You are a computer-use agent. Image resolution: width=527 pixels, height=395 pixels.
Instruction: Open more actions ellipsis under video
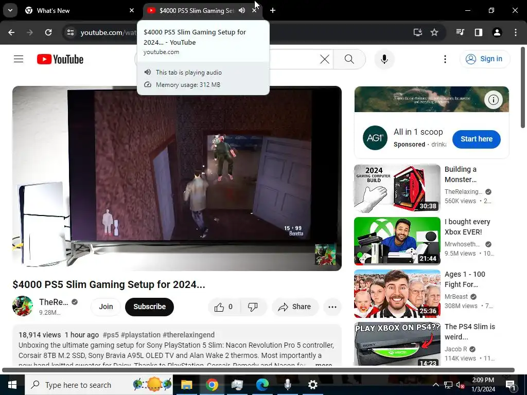point(332,307)
